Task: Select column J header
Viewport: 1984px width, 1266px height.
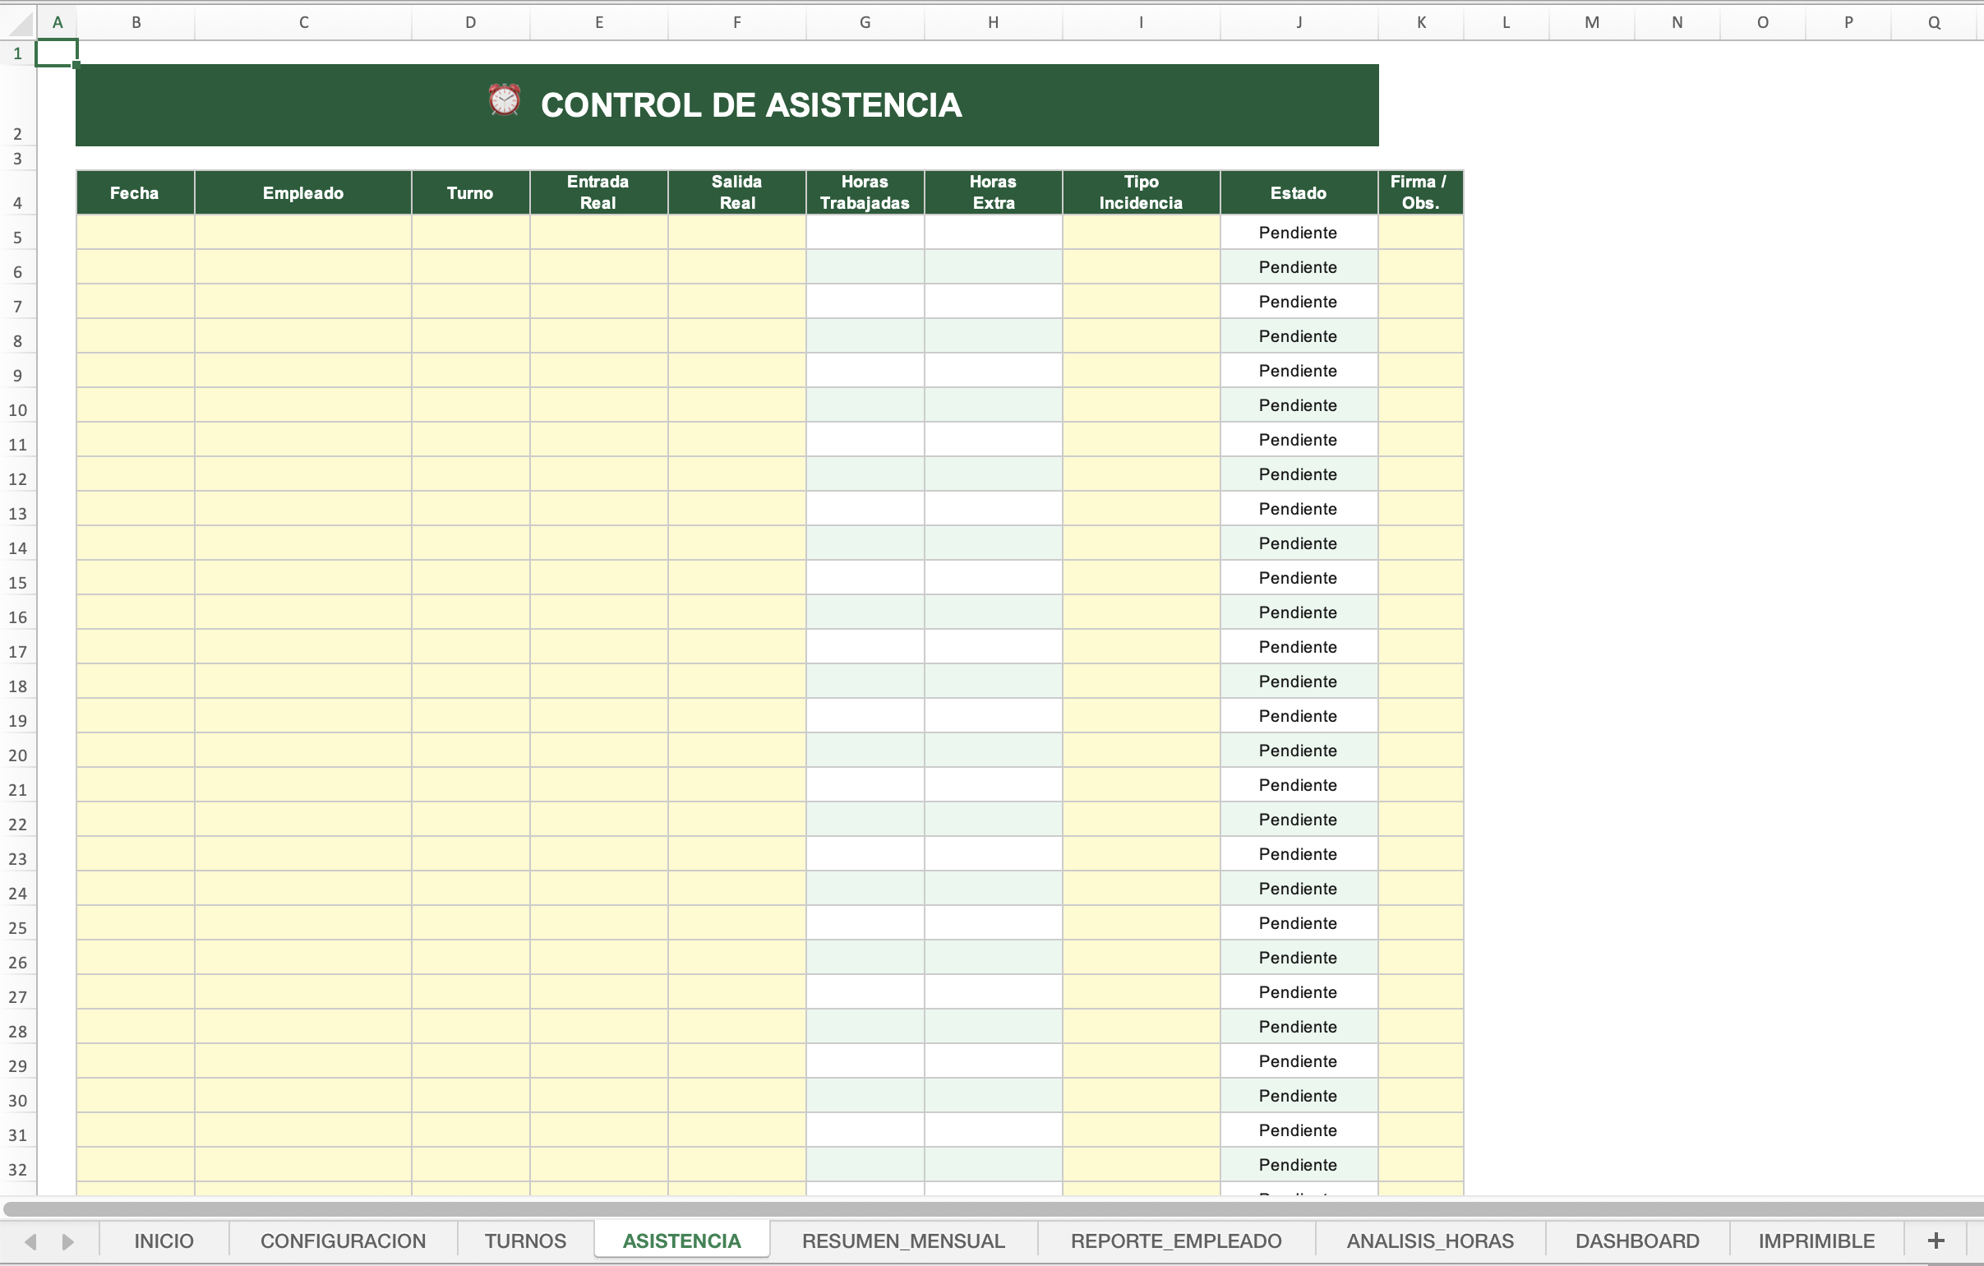Action: point(1299,22)
